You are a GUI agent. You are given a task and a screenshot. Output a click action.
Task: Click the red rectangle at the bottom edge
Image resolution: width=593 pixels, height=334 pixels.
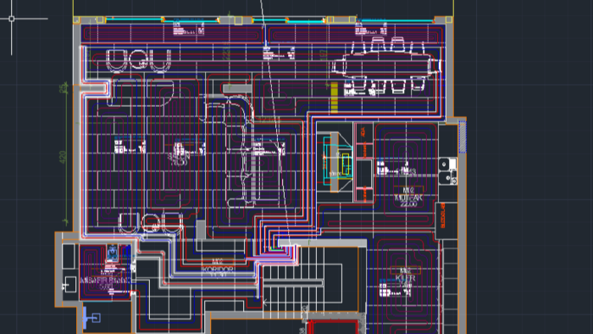tap(333, 327)
